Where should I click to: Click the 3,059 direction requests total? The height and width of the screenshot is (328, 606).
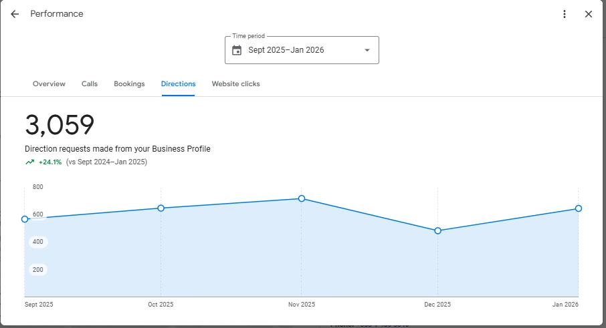coord(60,125)
